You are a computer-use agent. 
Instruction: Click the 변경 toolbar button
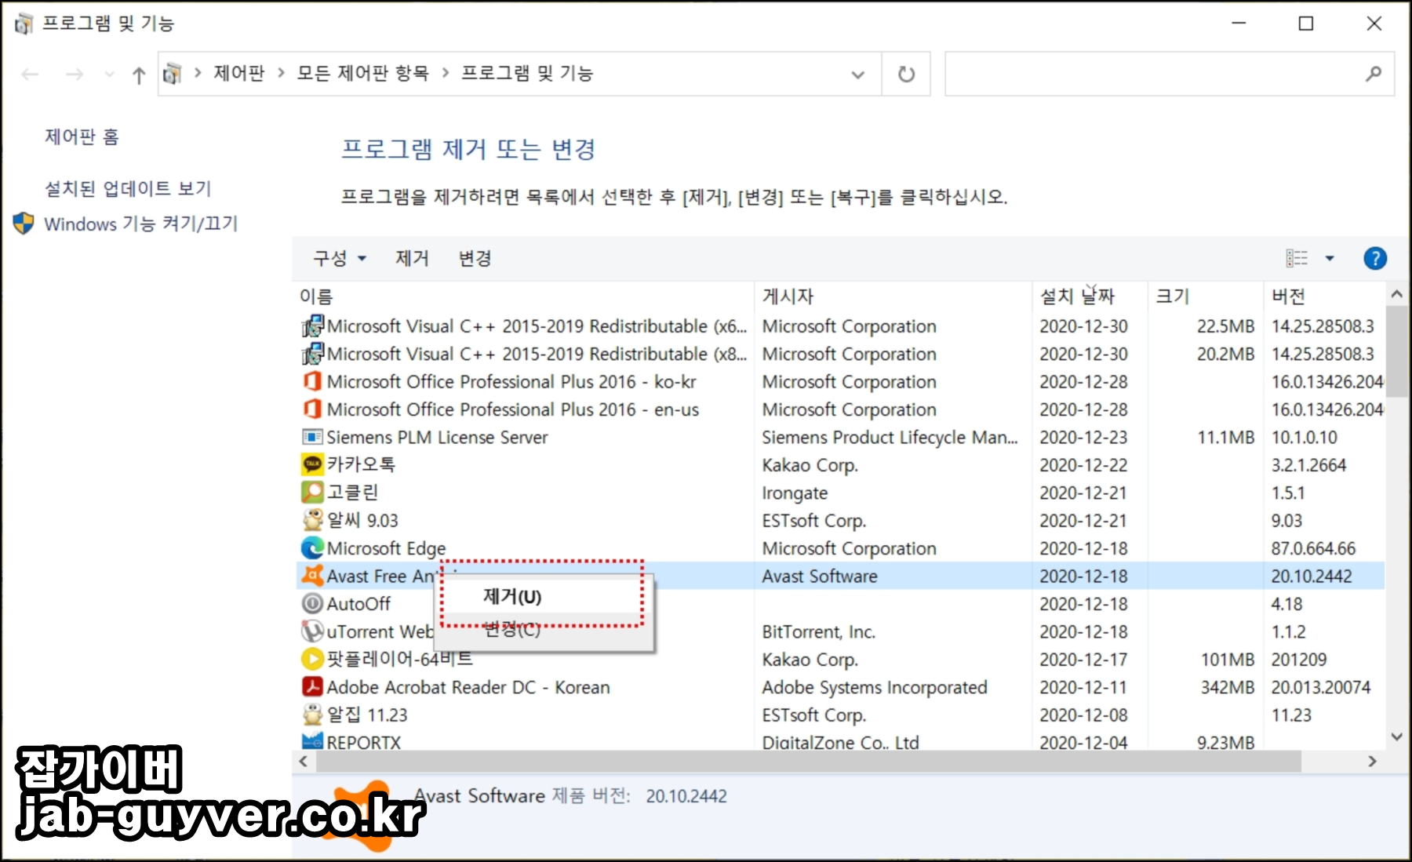point(475,258)
